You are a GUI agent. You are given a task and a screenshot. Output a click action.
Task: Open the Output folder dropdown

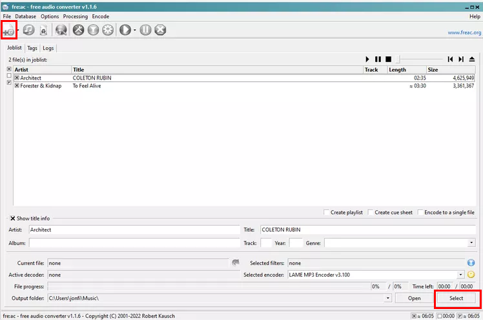coord(388,298)
